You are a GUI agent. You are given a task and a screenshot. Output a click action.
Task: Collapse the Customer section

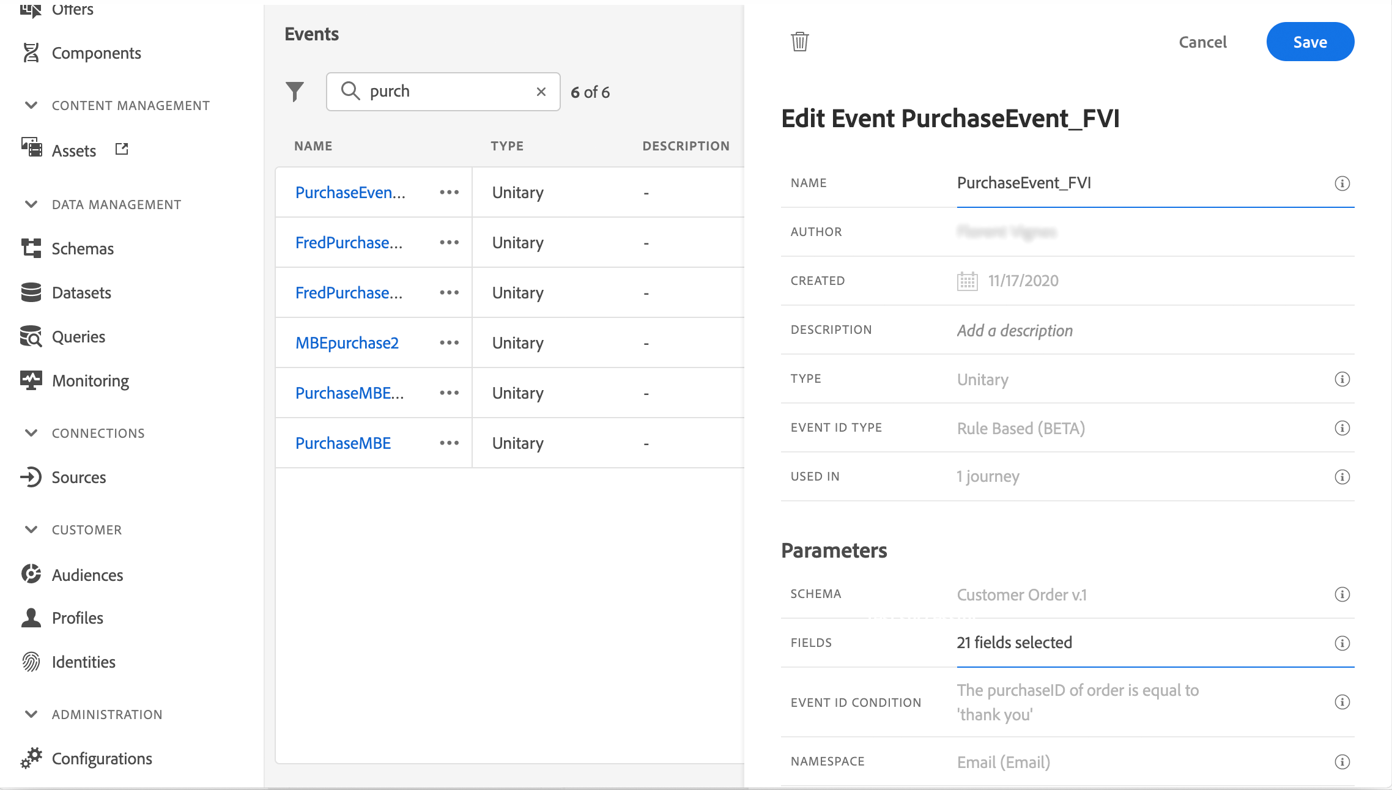pos(31,530)
